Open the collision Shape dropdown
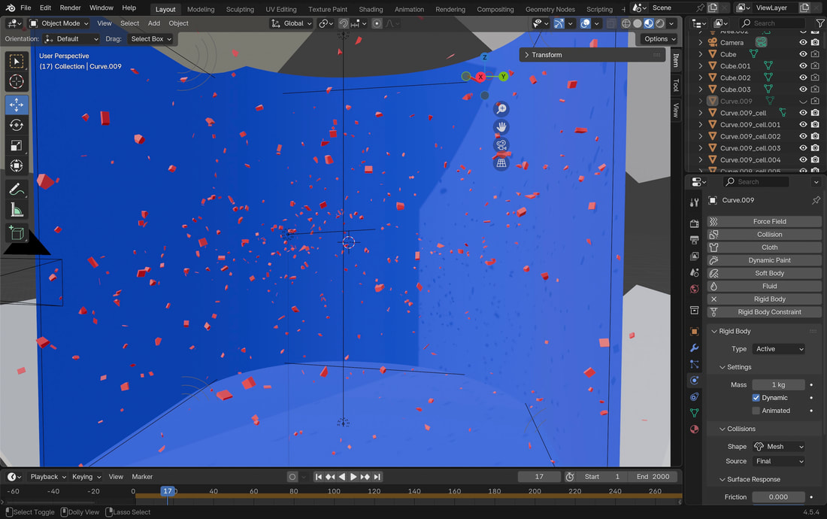This screenshot has width=827, height=519. [779, 447]
